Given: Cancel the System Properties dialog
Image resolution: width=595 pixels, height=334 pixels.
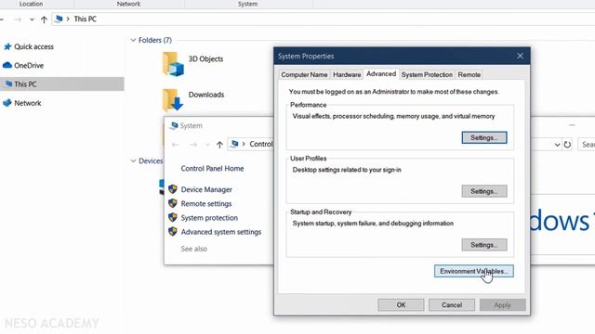Looking at the screenshot, I should click(452, 305).
